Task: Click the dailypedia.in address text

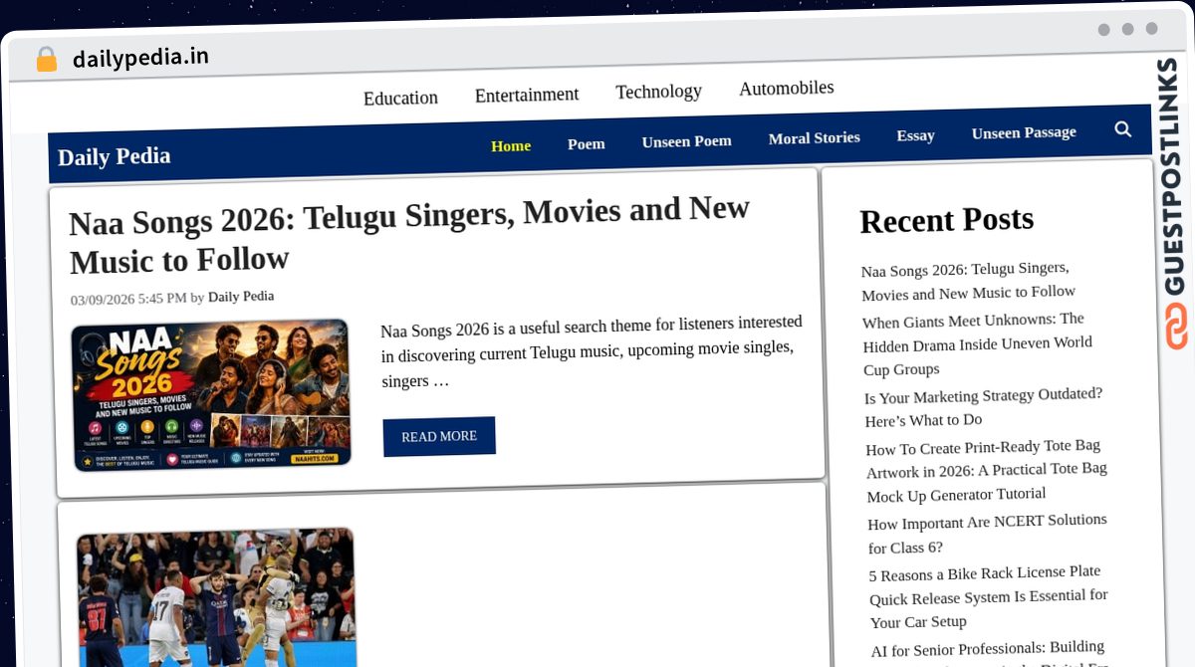Action: [140, 58]
